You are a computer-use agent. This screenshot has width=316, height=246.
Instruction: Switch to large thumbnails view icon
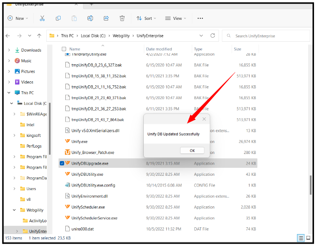pos(308,238)
